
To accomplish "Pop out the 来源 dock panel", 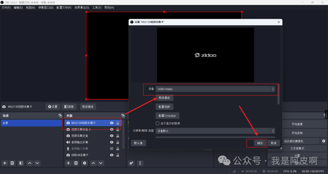I will tap(123, 116).
